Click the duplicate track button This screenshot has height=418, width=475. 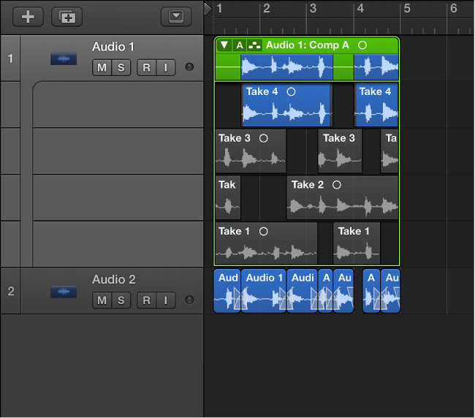pos(66,17)
